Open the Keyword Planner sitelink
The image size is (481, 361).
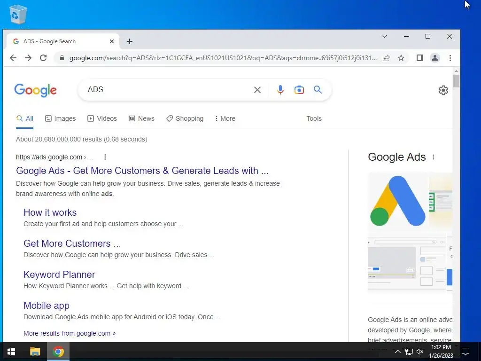coord(59,275)
